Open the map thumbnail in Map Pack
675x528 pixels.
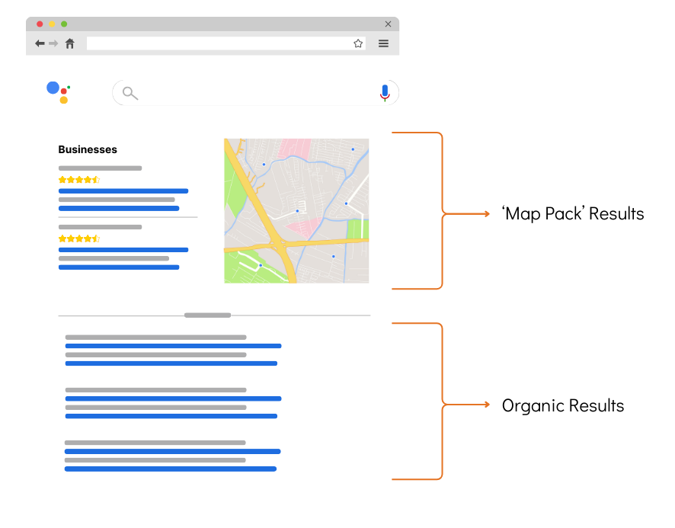pyautogui.click(x=296, y=210)
